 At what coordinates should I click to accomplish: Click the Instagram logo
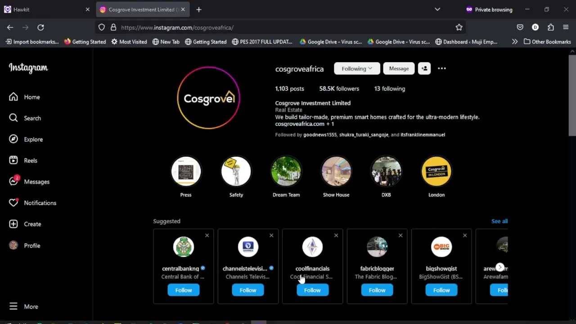28,68
